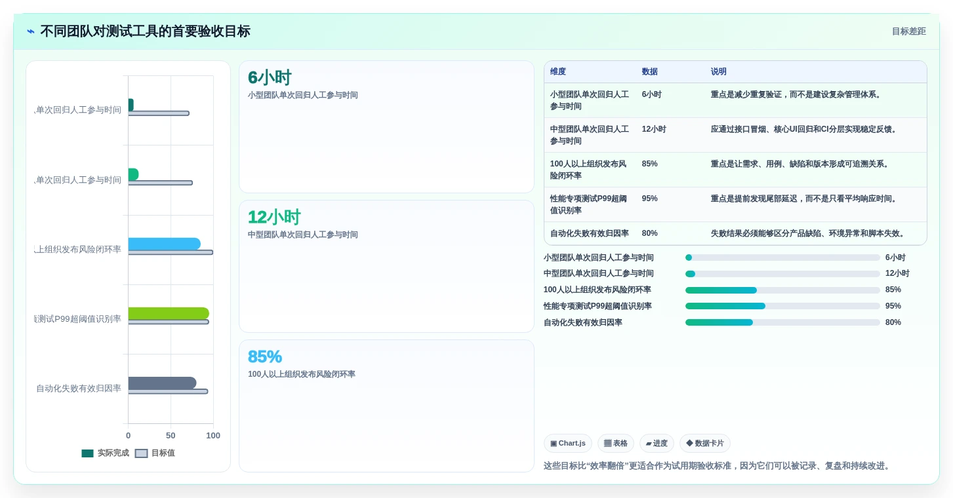Click the 中型团队 progress bar
The height and width of the screenshot is (498, 953).
(x=782, y=274)
